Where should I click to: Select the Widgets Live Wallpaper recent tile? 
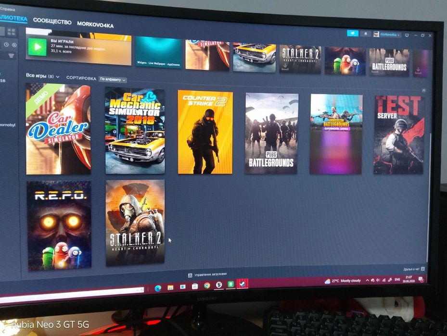[158, 52]
